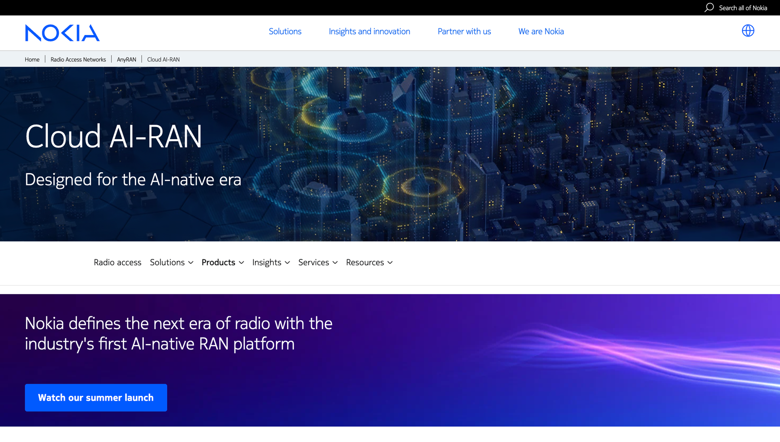Click the Nokia logo
The height and width of the screenshot is (442, 780).
click(62, 33)
